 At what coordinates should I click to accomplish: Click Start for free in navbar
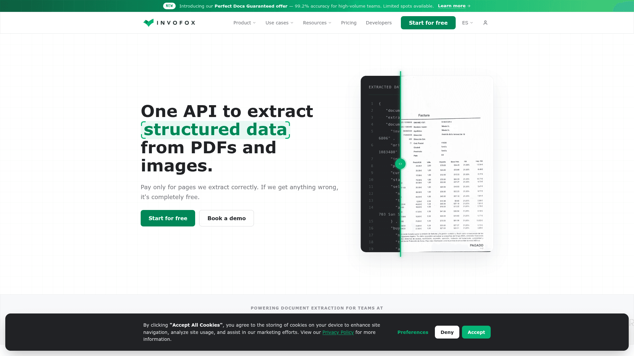tap(428, 23)
